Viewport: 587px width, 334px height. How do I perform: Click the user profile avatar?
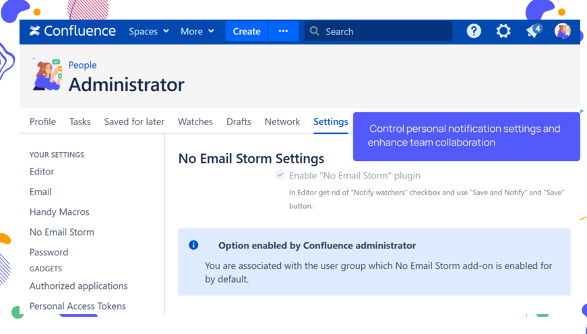point(562,31)
